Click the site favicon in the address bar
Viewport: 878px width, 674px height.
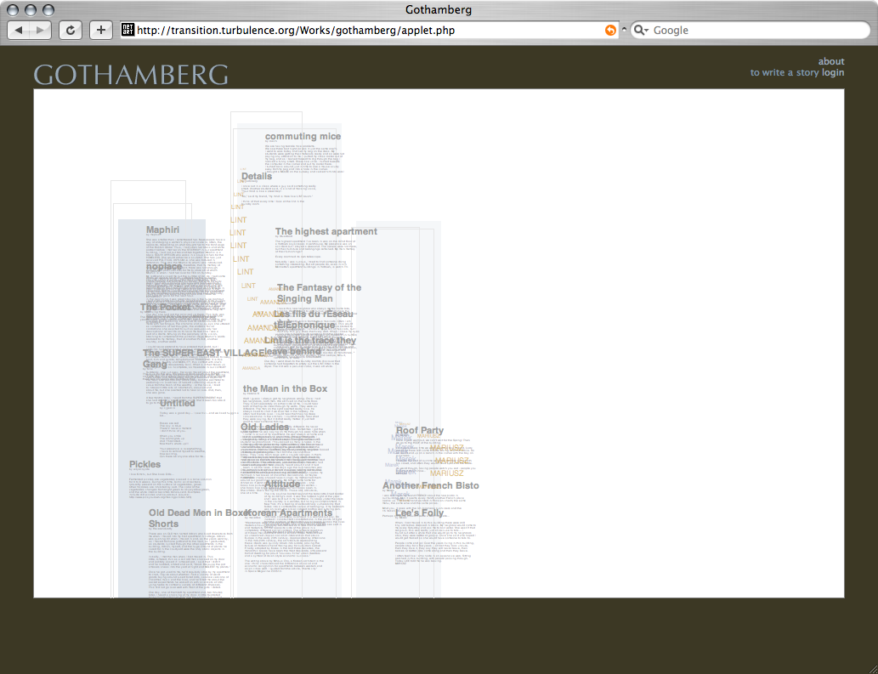[x=128, y=30]
